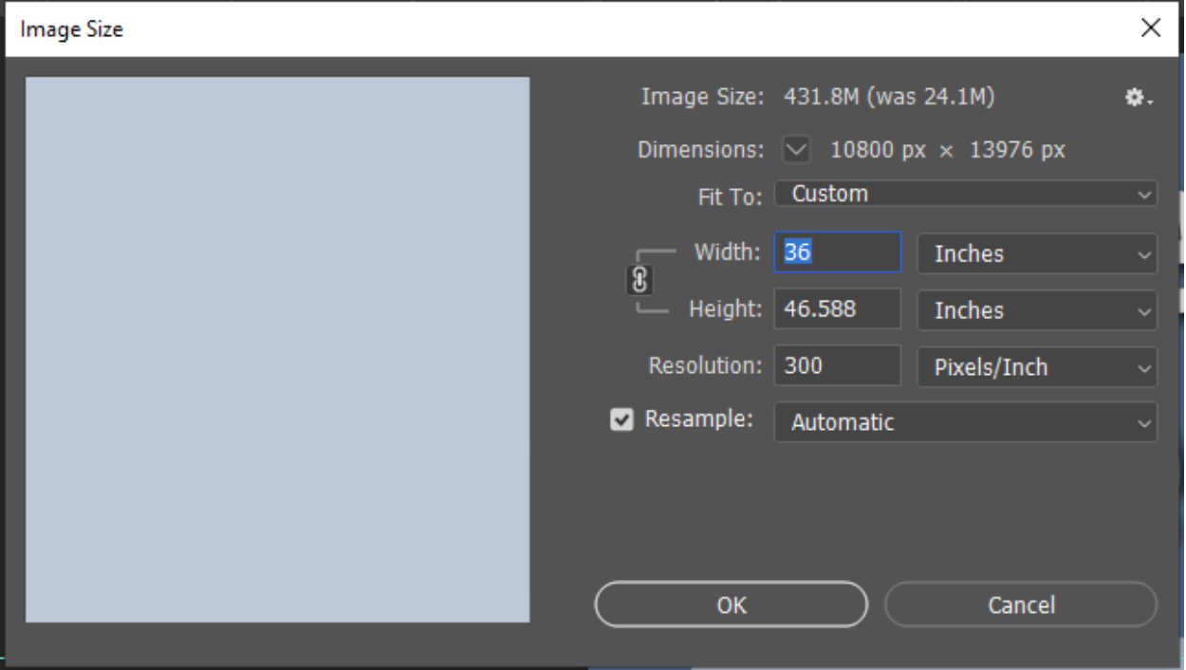The height and width of the screenshot is (670, 1186).
Task: Uncheck the Resample checkbox
Action: 621,420
